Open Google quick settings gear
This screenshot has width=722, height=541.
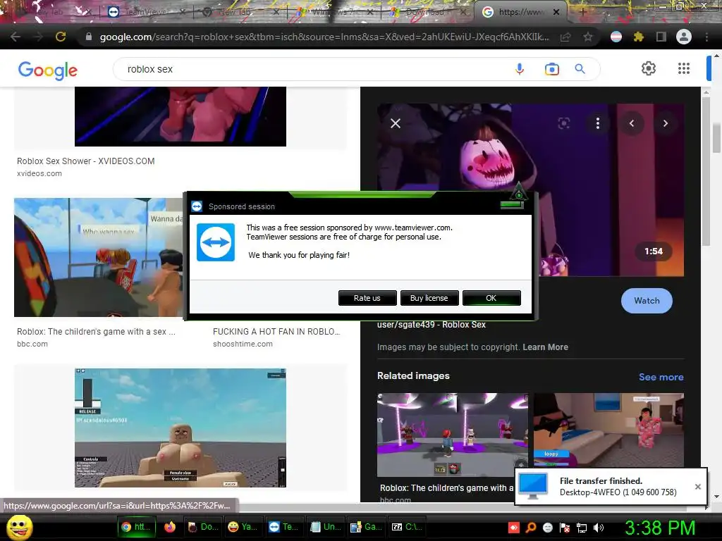pos(649,68)
